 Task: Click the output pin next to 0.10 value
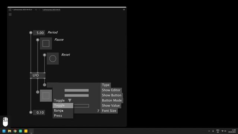coord(31,112)
